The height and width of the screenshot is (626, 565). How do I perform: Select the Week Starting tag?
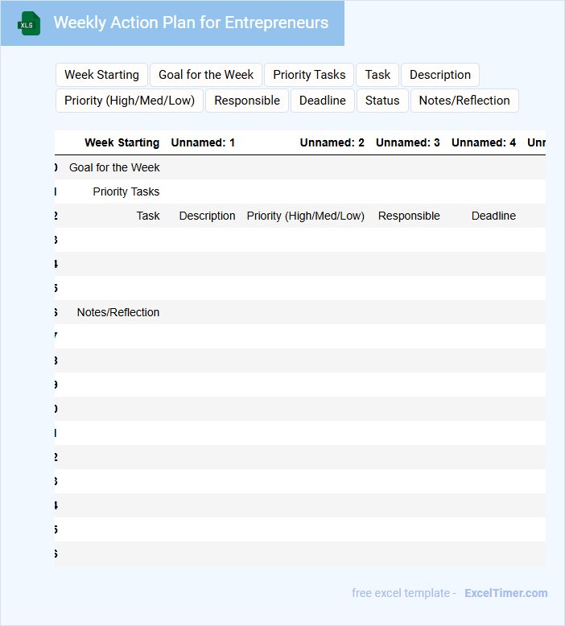click(101, 75)
